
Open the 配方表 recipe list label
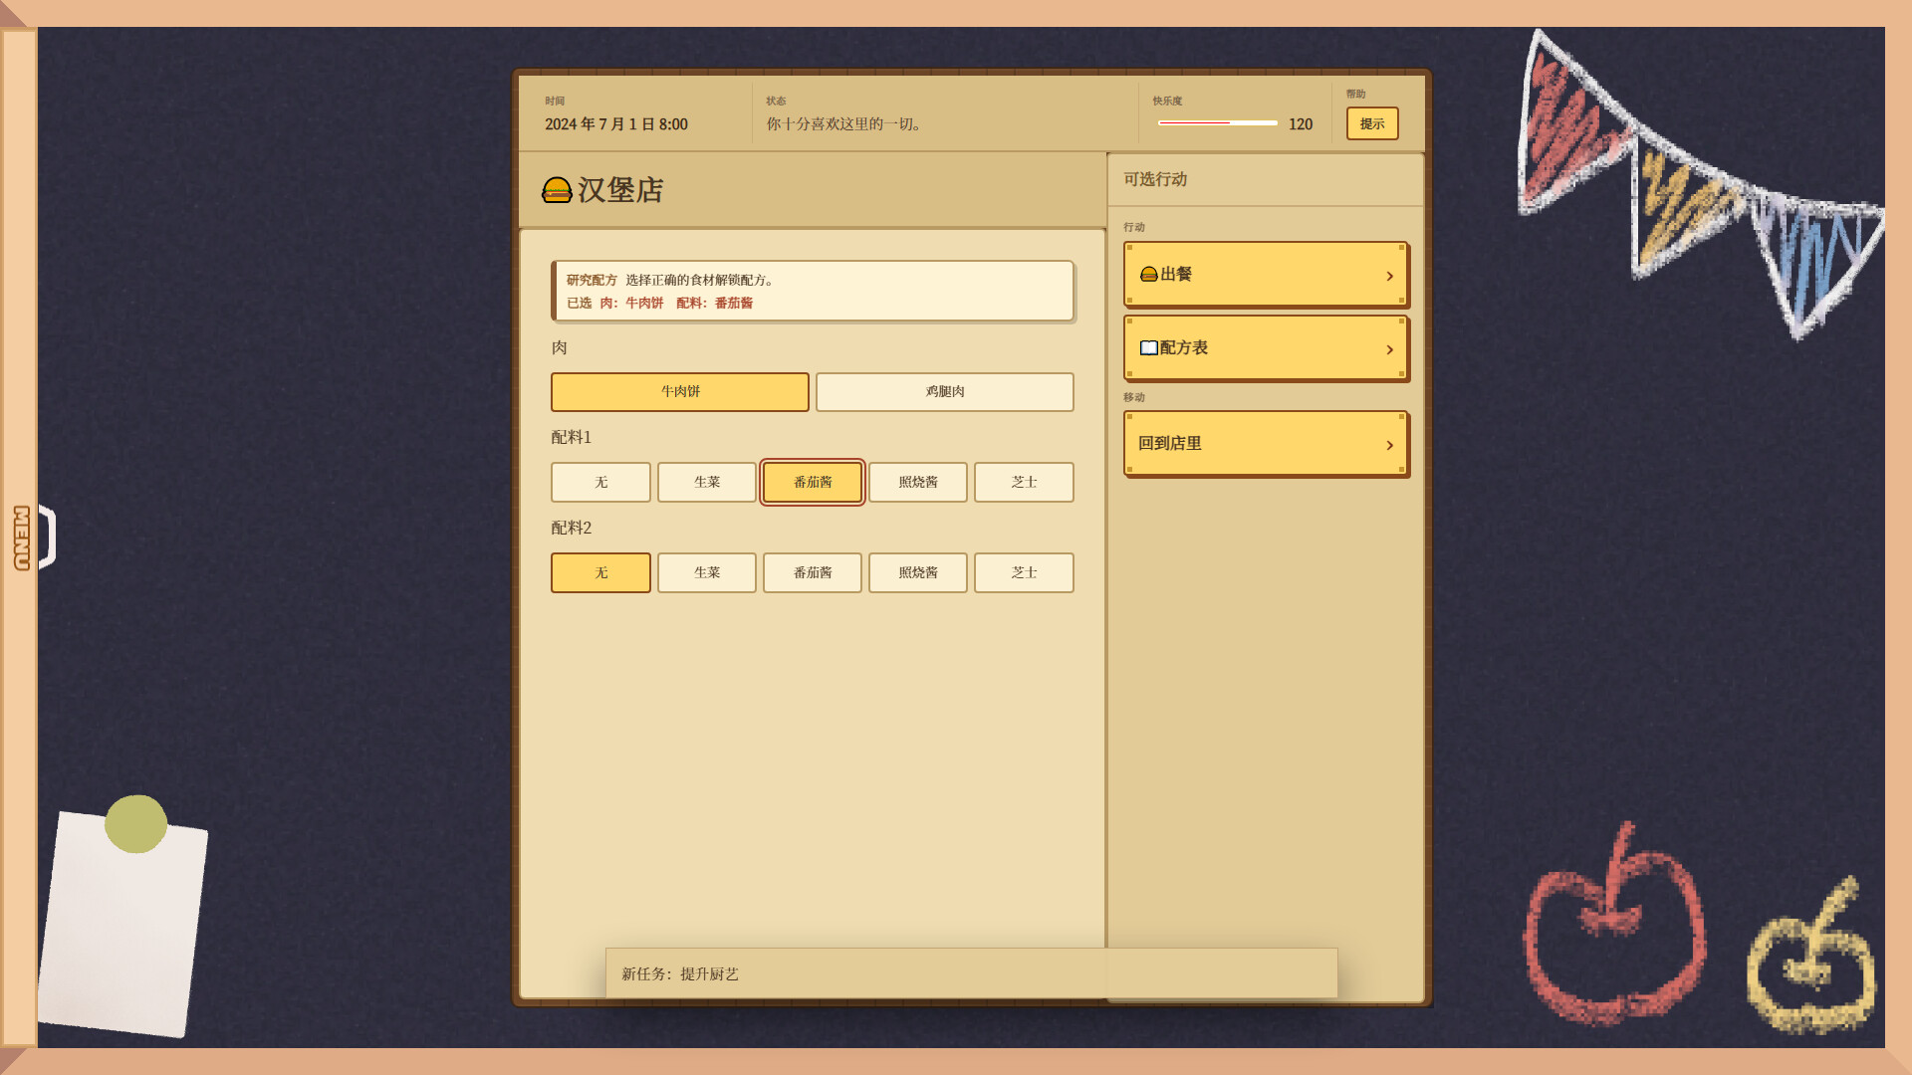click(1184, 347)
